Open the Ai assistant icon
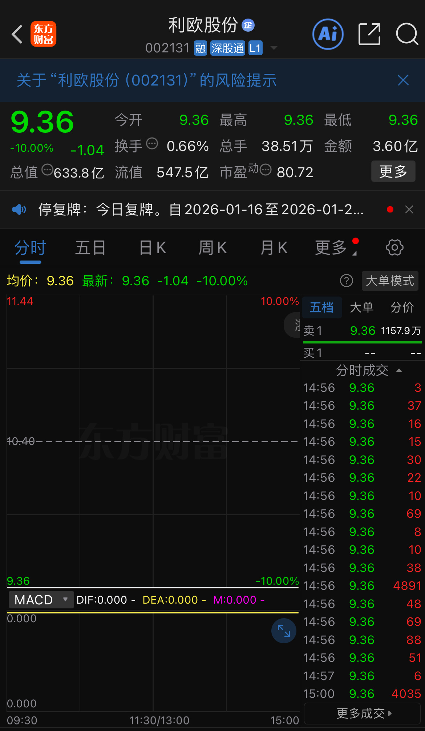 [x=328, y=34]
